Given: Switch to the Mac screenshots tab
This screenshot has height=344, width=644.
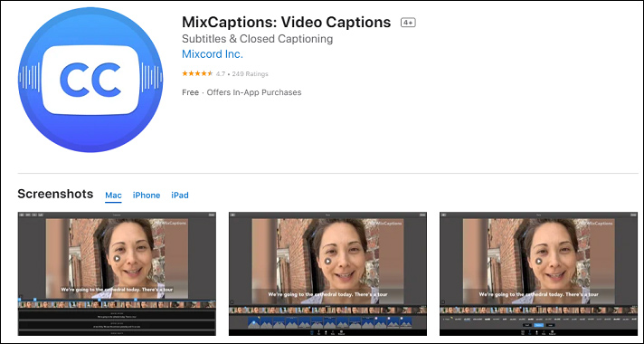Looking at the screenshot, I should (x=113, y=196).
